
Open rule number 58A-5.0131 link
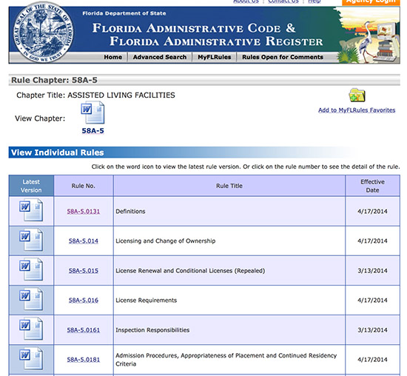pos(84,212)
